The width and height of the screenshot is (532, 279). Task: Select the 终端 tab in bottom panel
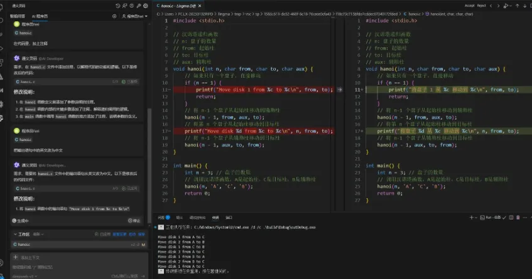215,218
